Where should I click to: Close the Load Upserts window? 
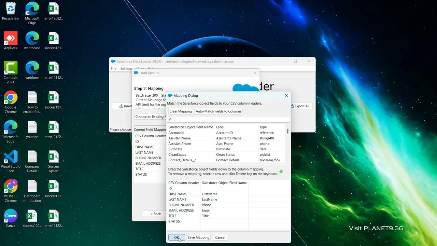(x=255, y=73)
